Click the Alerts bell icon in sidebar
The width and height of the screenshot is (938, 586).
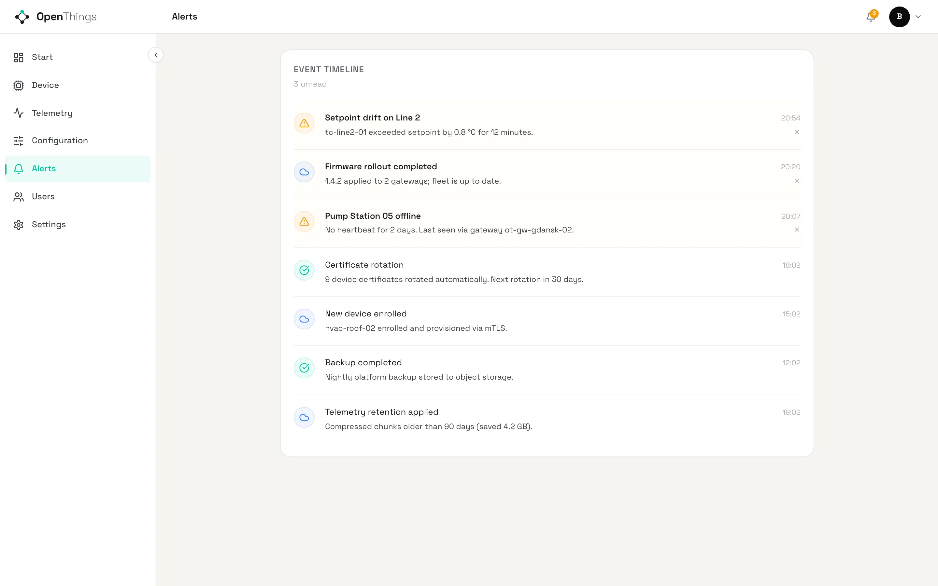[19, 169]
